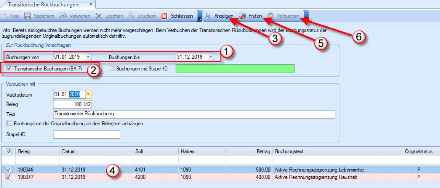Click Haben value 1090 in row 190046

186,170
